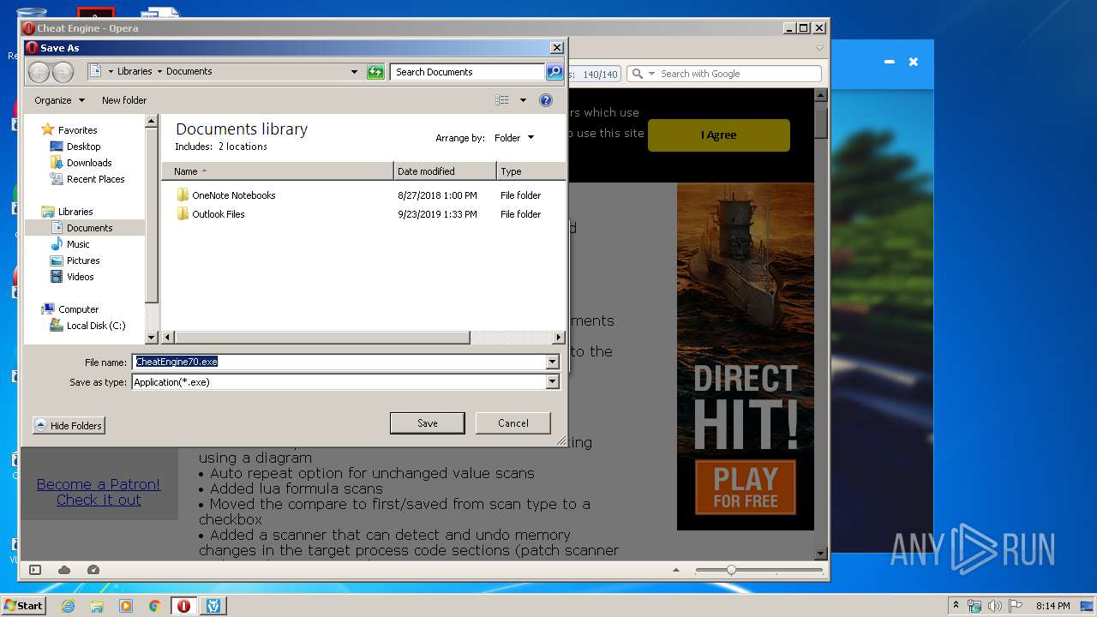This screenshot has height=617, width=1097.
Task: Click the 2 locations link
Action: pos(243,147)
